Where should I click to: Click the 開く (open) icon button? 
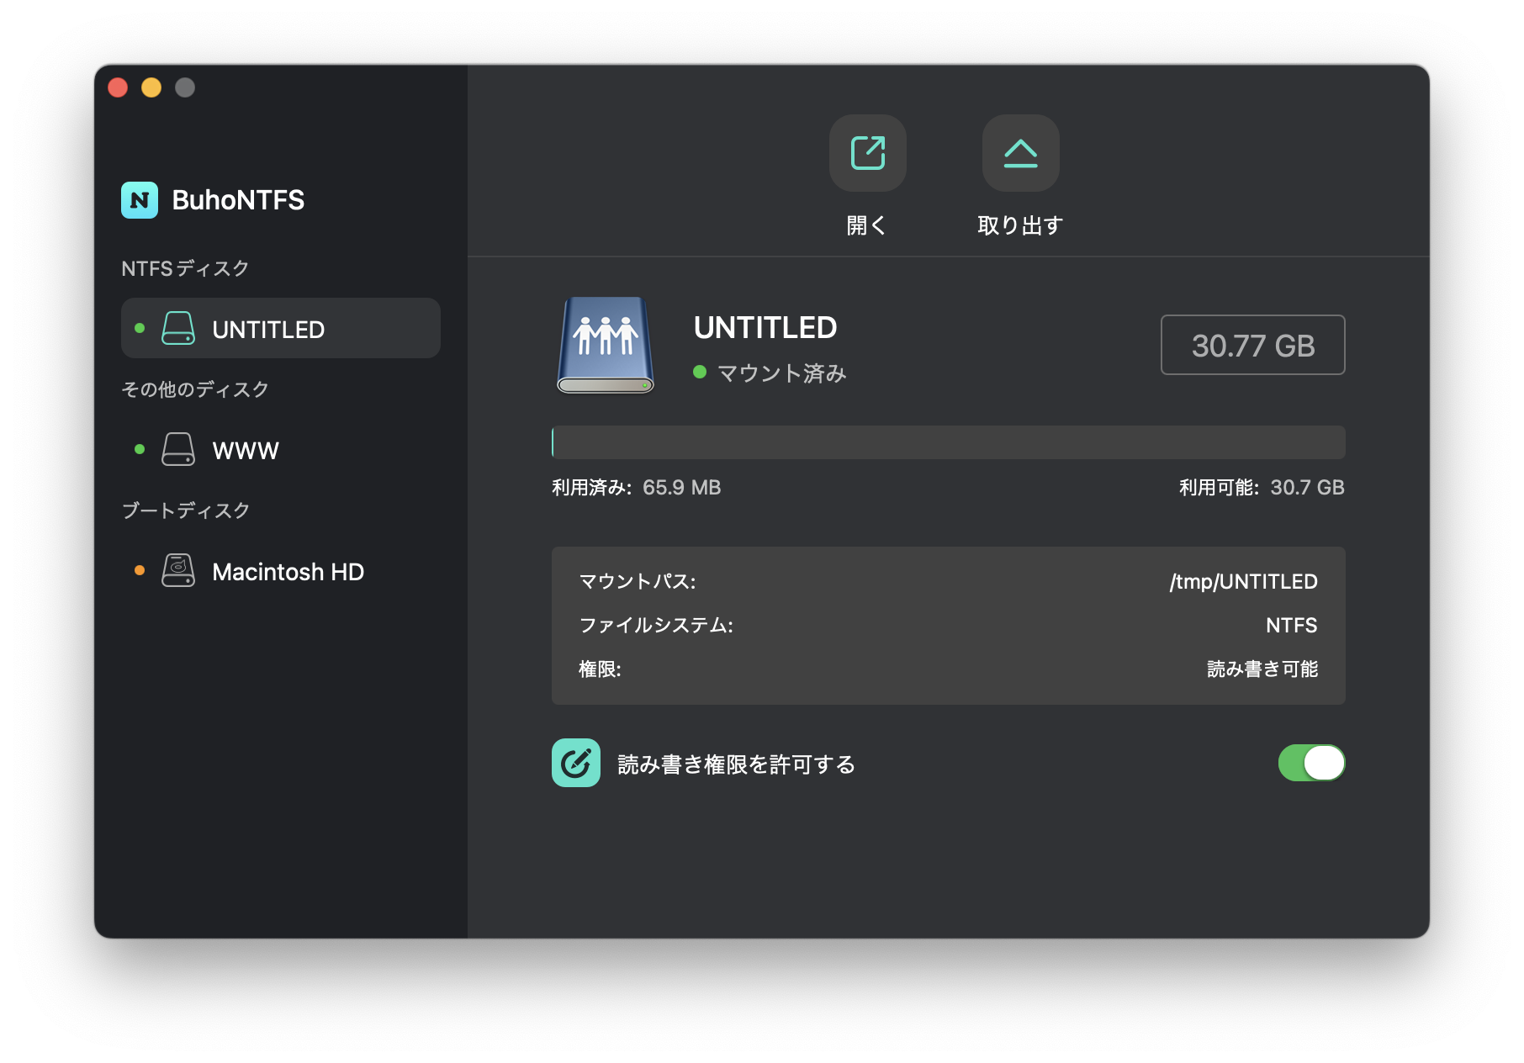coord(867,153)
